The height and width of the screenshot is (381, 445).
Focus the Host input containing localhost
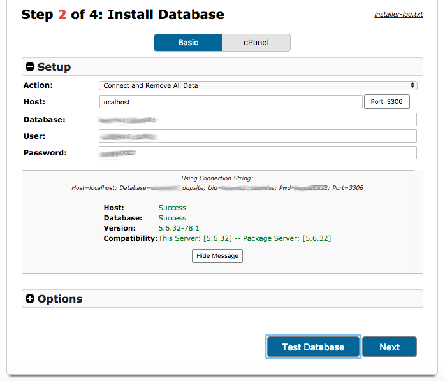230,102
